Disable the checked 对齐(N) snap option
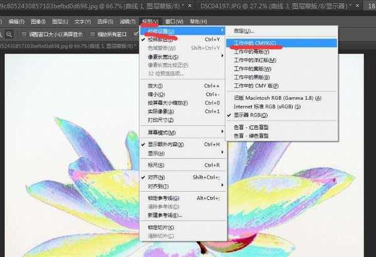The width and height of the screenshot is (376, 257). click(x=158, y=177)
